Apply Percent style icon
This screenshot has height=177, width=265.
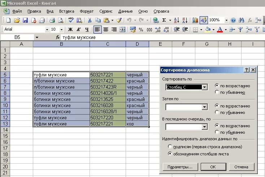point(141,30)
